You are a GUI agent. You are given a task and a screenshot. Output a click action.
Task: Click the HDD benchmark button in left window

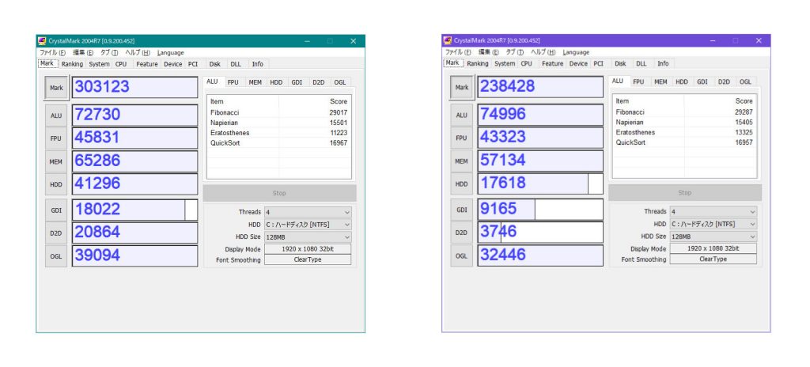click(56, 184)
